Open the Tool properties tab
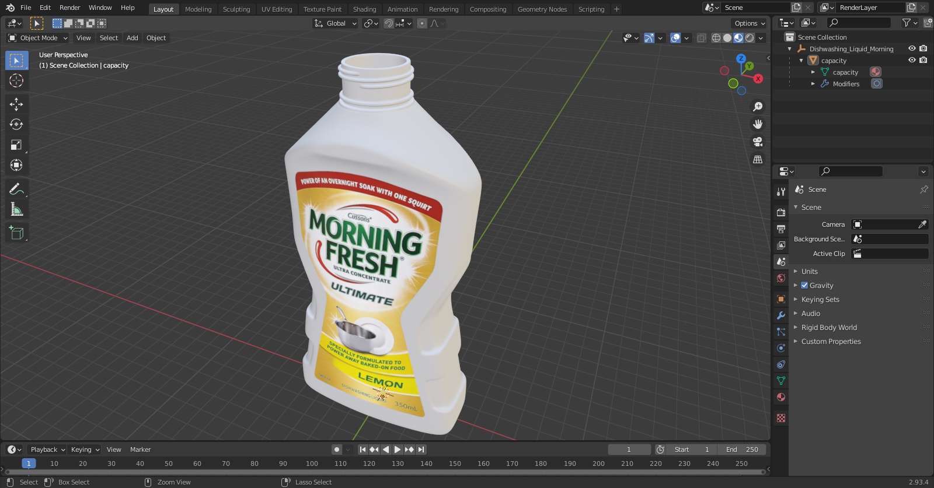The height and width of the screenshot is (488, 934). (x=781, y=191)
